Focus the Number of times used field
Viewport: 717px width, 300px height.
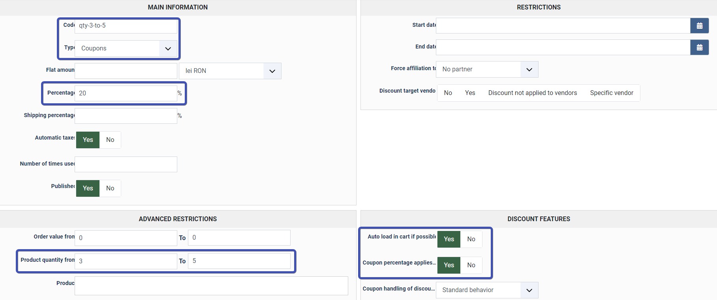pyautogui.click(x=126, y=164)
